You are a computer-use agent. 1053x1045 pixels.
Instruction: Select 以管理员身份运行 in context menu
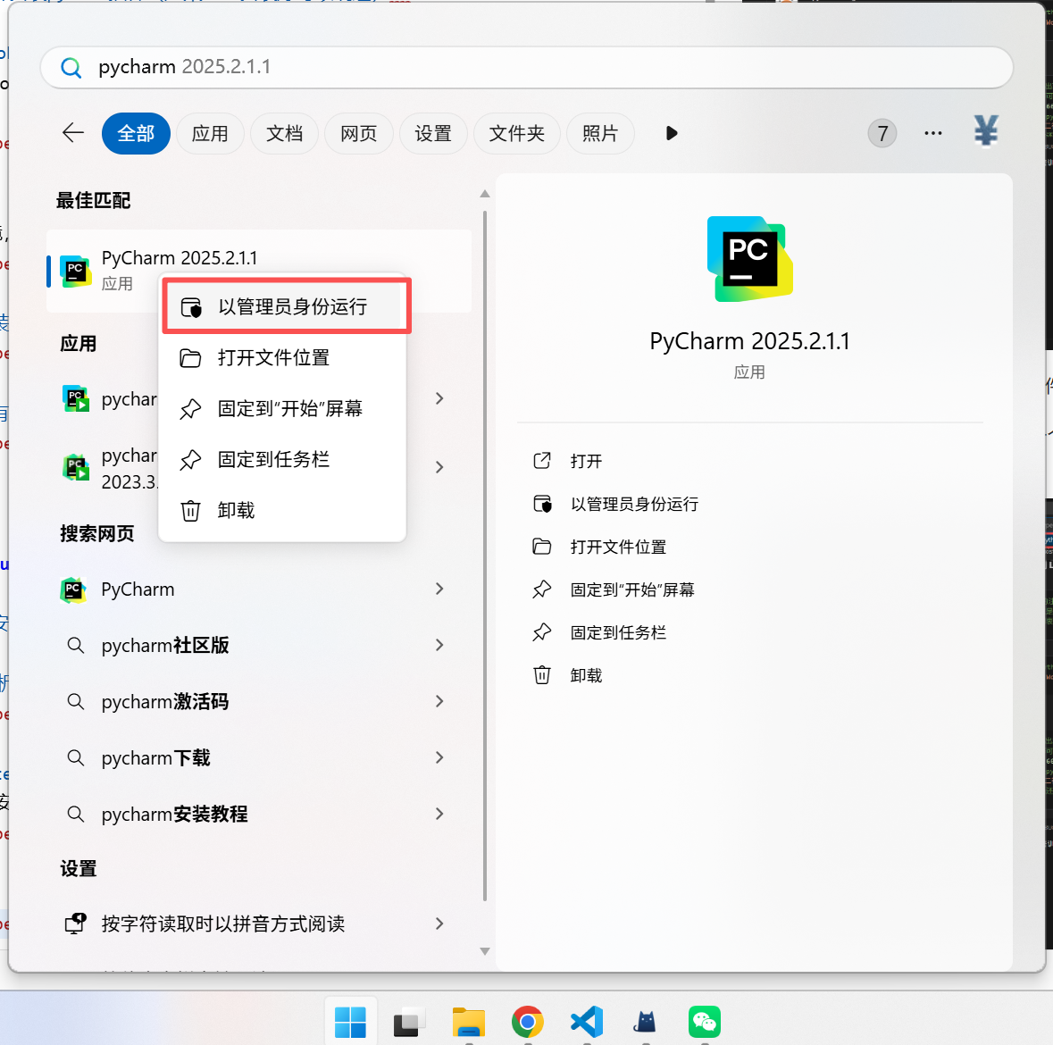(x=292, y=307)
